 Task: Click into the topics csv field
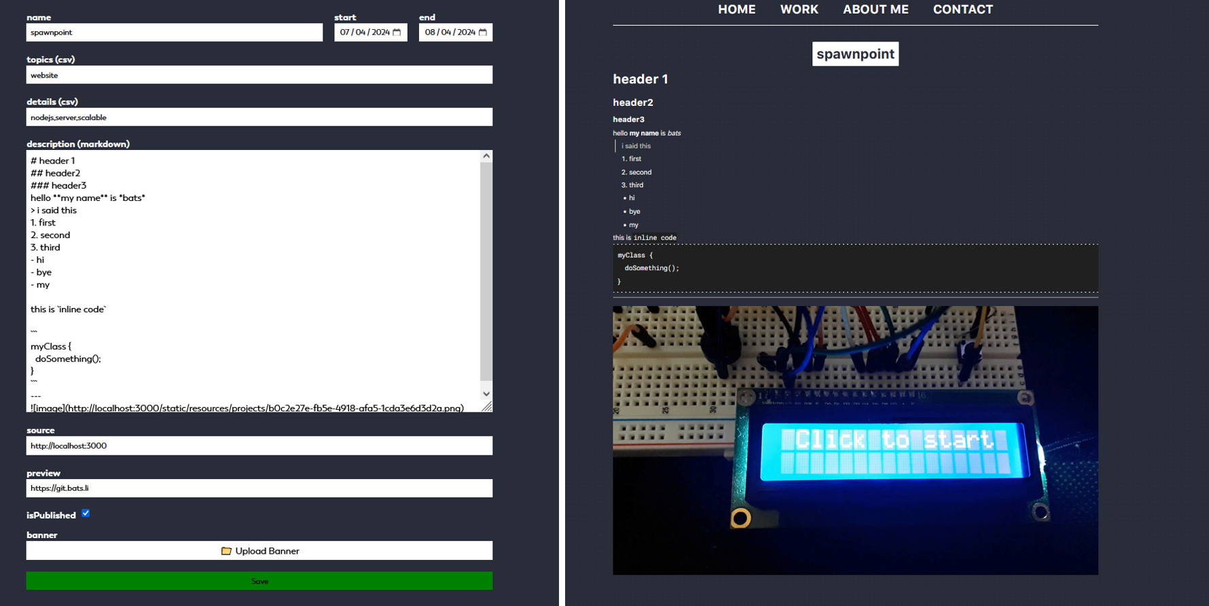point(259,75)
